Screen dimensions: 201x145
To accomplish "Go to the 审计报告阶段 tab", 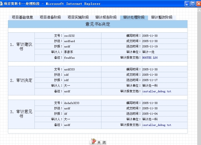I will (x=106, y=17).
